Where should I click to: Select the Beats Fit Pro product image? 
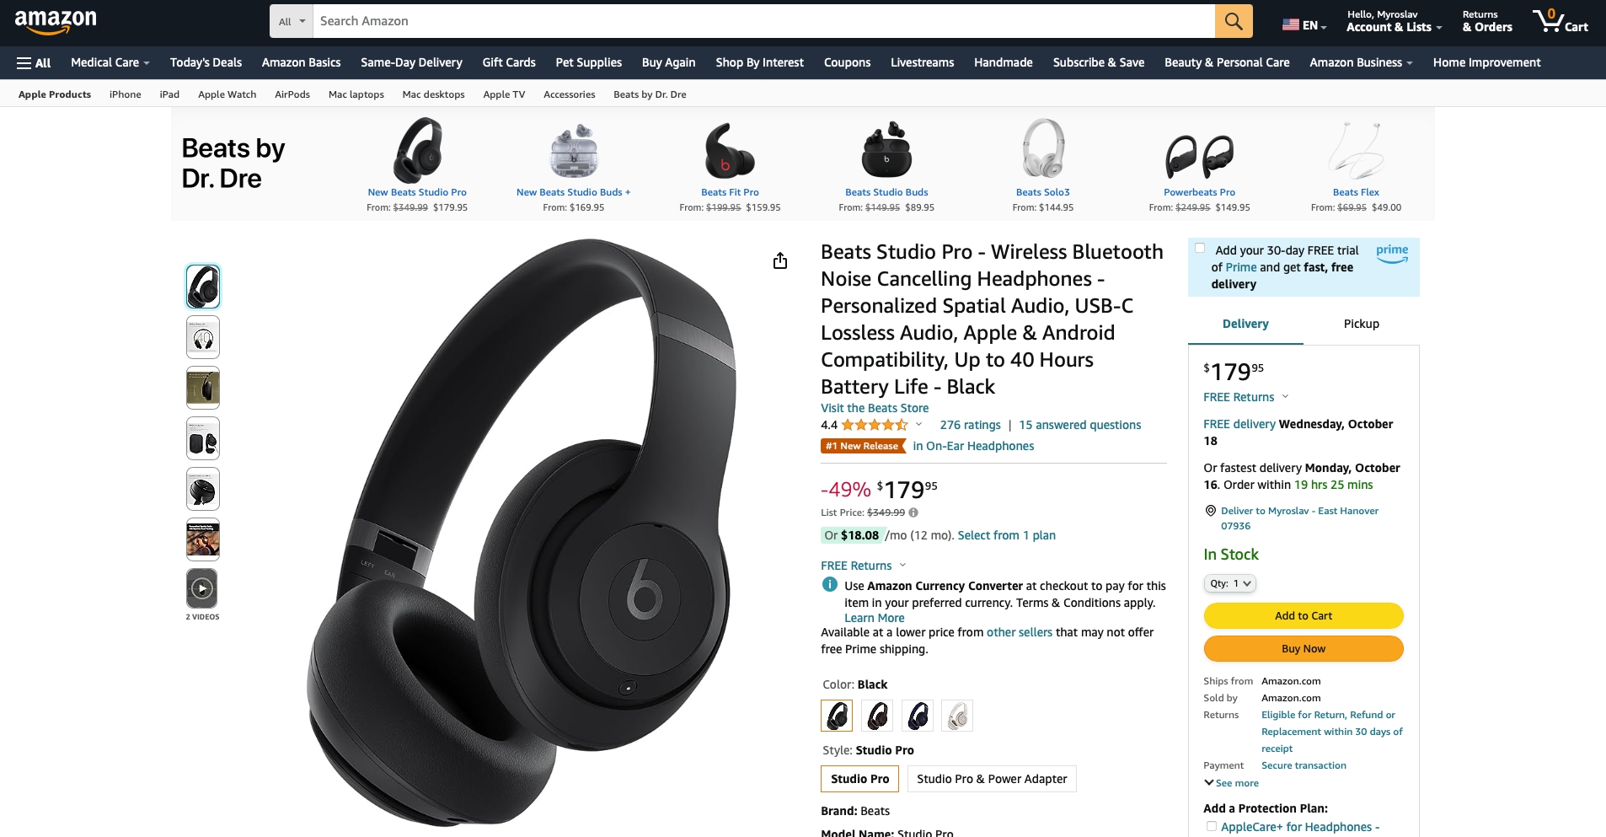(x=730, y=151)
